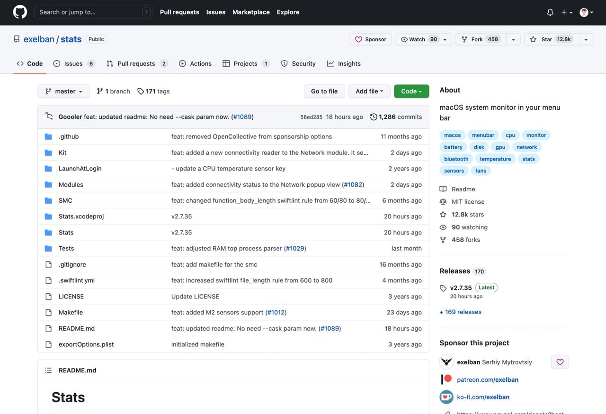
Task: Open the stats repository name link
Action: pyautogui.click(x=71, y=39)
